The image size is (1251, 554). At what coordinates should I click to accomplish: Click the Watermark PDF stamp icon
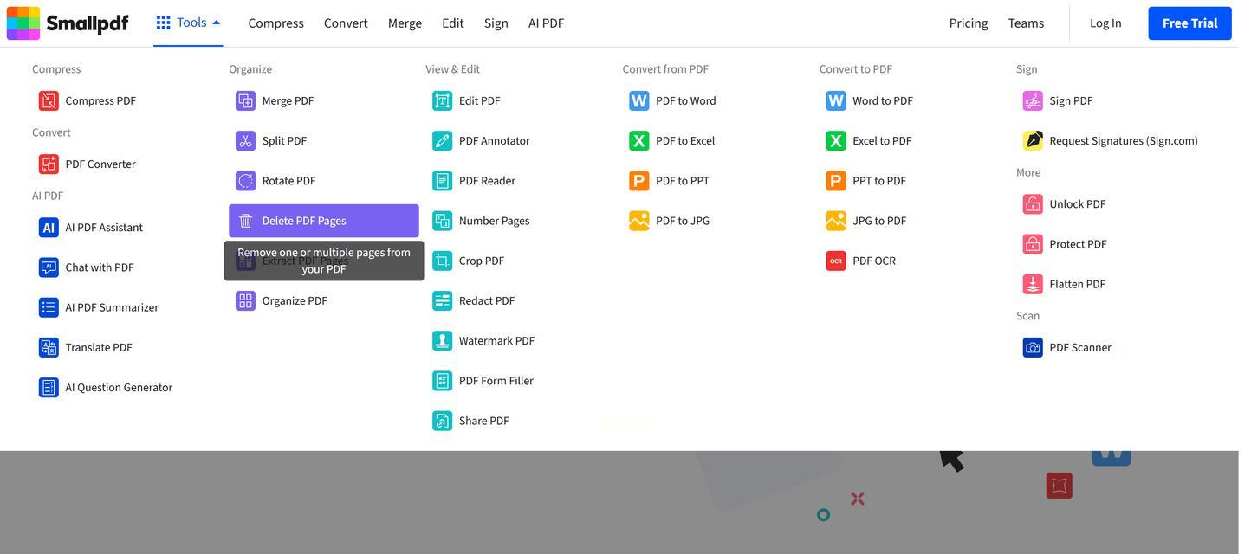(x=442, y=341)
